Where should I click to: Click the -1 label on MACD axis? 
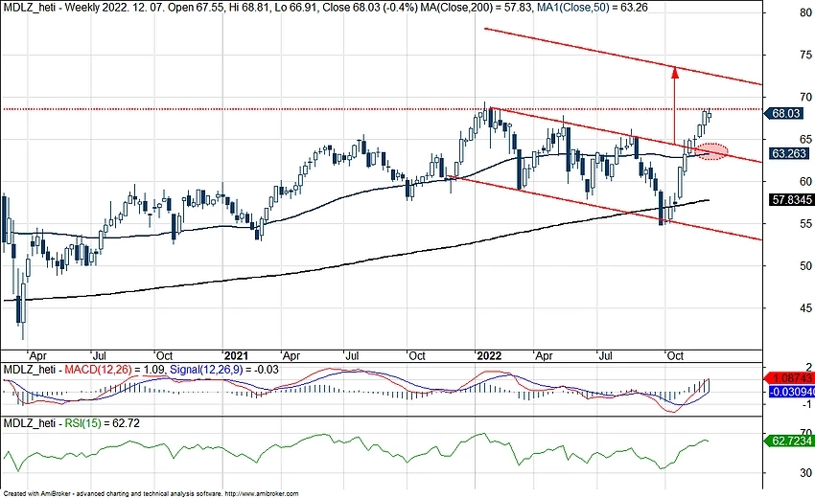[x=806, y=404]
